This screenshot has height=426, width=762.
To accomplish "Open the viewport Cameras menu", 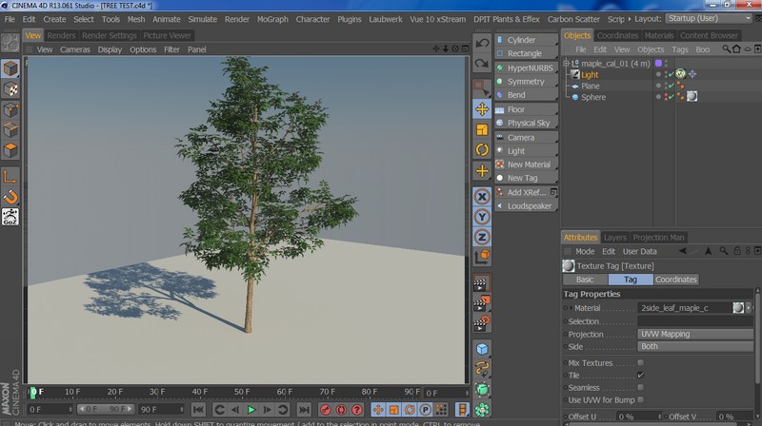I will (x=75, y=49).
